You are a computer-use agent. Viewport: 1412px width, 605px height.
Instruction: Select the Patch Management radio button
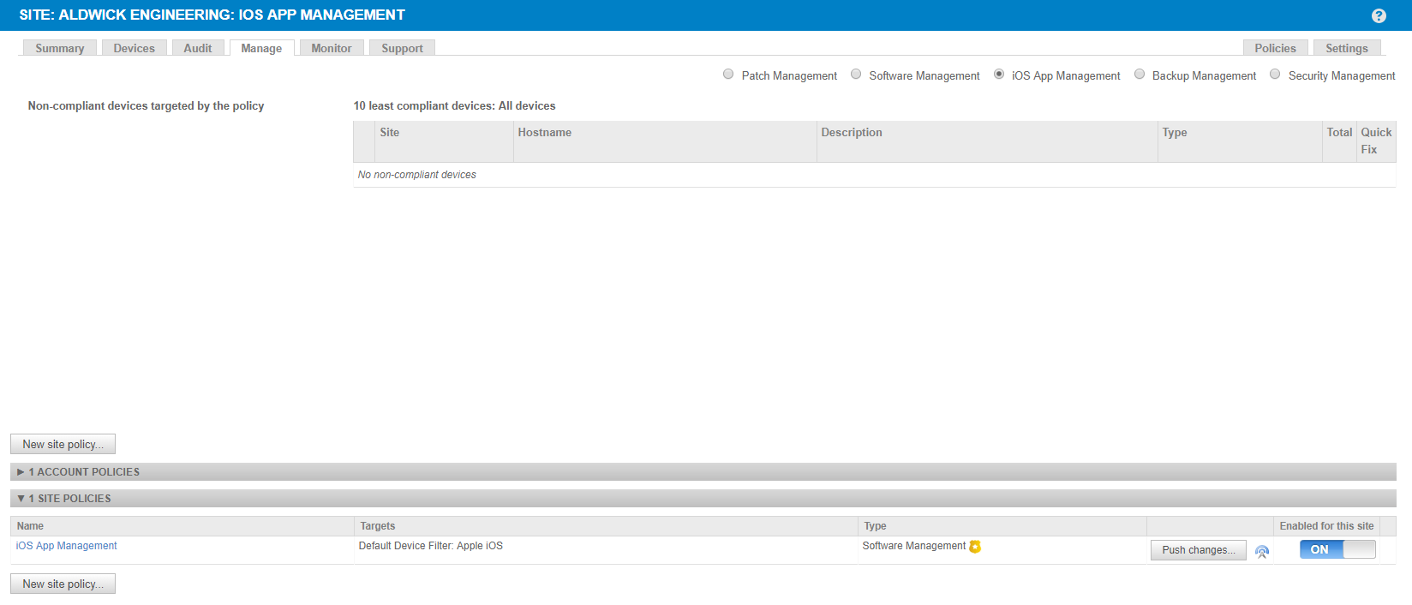(728, 75)
